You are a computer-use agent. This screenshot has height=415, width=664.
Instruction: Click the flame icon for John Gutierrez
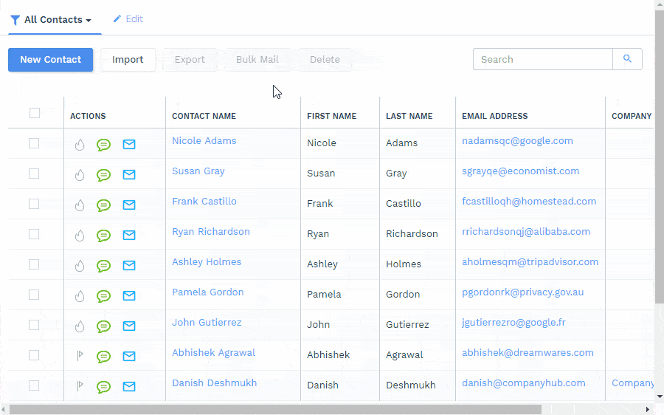pyautogui.click(x=80, y=326)
